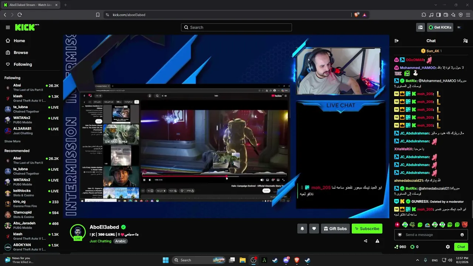Open the Absi channel under Following
This screenshot has height=266, width=473.
(x=32, y=88)
